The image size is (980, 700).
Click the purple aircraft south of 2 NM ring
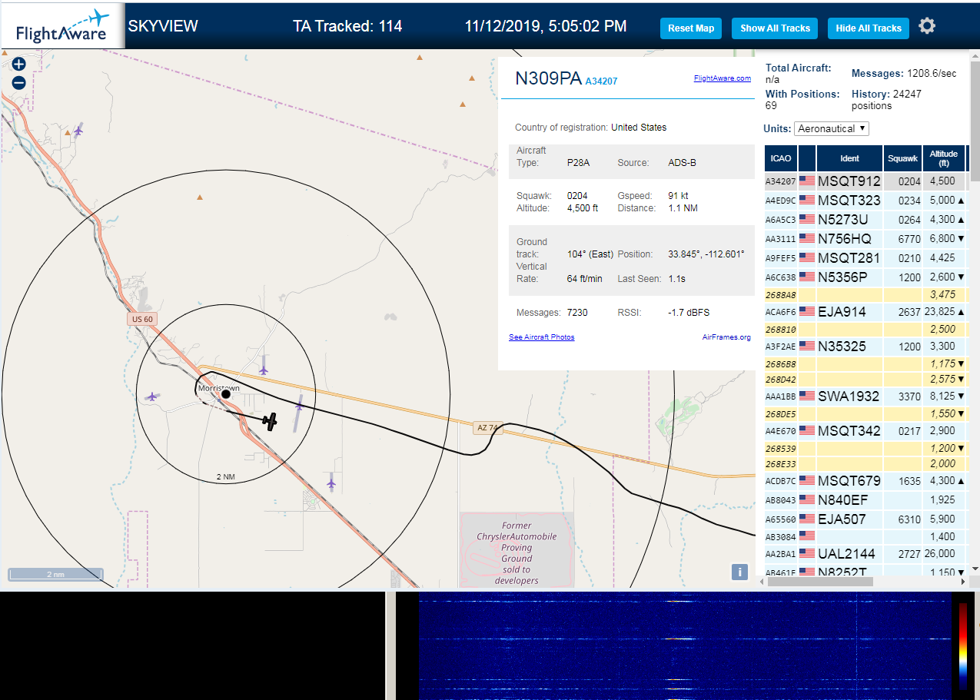click(x=331, y=483)
